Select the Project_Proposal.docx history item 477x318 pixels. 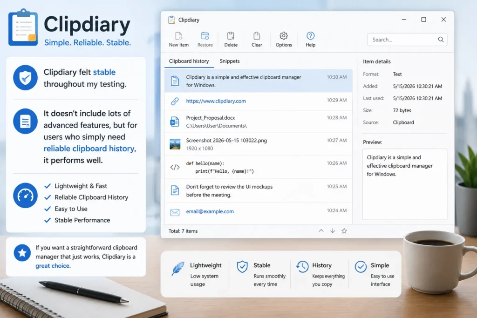point(258,122)
